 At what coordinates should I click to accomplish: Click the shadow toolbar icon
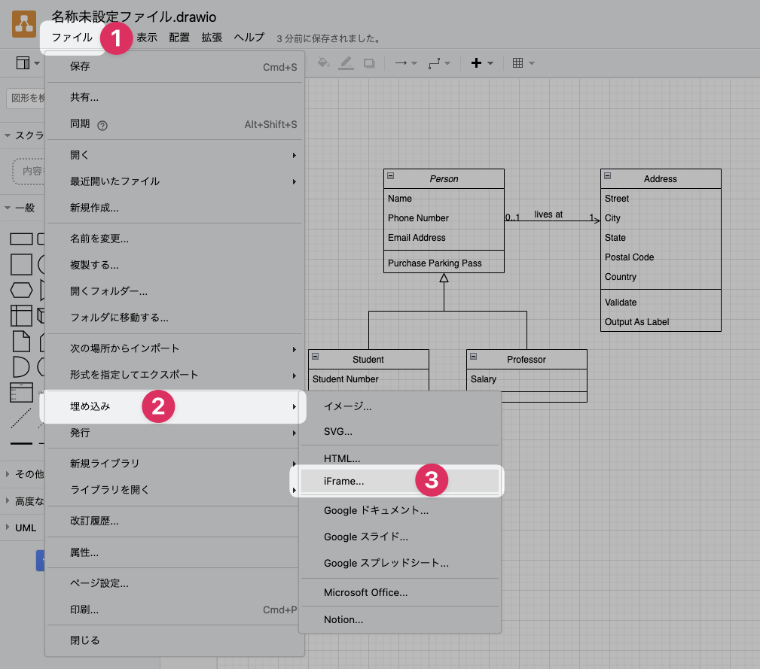click(369, 63)
